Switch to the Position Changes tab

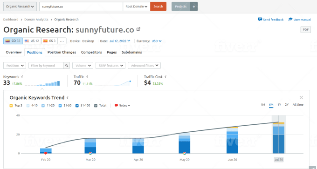point(62,52)
